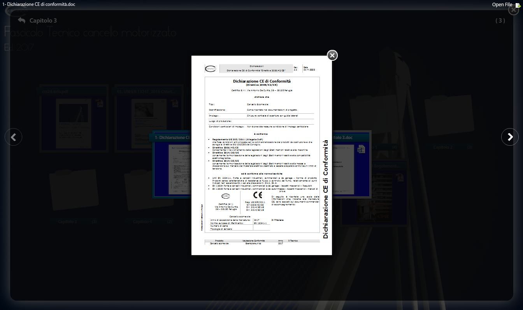Click the enlarged Dichiarazione CE document page

click(x=261, y=156)
